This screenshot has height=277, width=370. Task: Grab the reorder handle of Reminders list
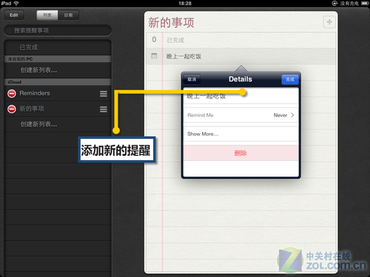click(x=104, y=94)
